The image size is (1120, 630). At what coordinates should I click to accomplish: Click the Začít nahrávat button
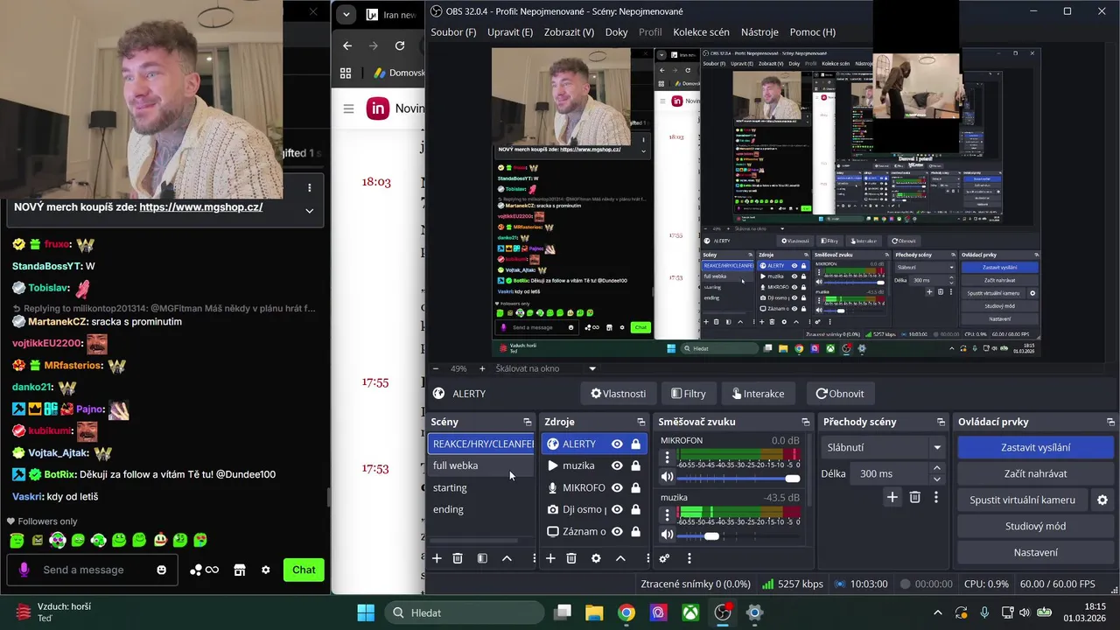tap(1036, 473)
